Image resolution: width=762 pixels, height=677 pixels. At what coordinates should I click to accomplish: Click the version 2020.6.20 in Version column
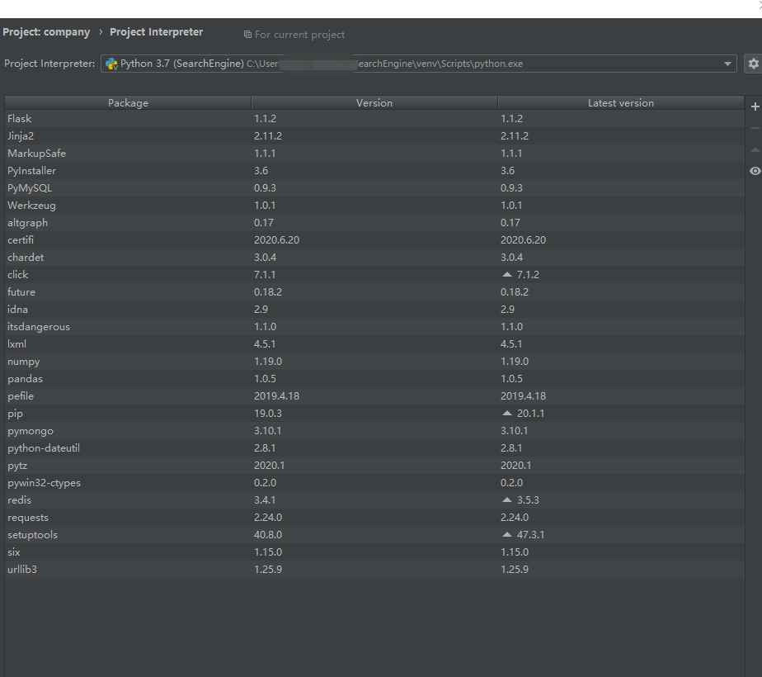276,240
